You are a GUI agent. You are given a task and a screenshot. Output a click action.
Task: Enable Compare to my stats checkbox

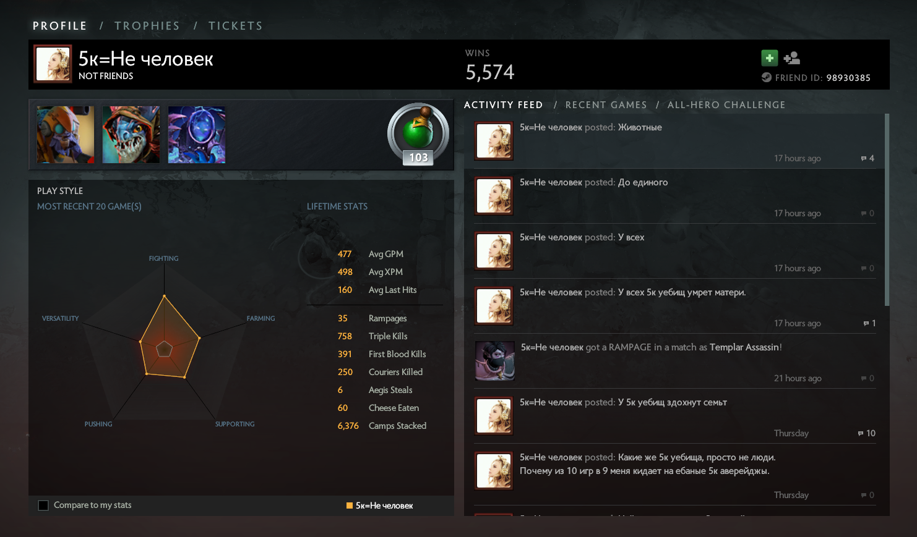tap(43, 505)
